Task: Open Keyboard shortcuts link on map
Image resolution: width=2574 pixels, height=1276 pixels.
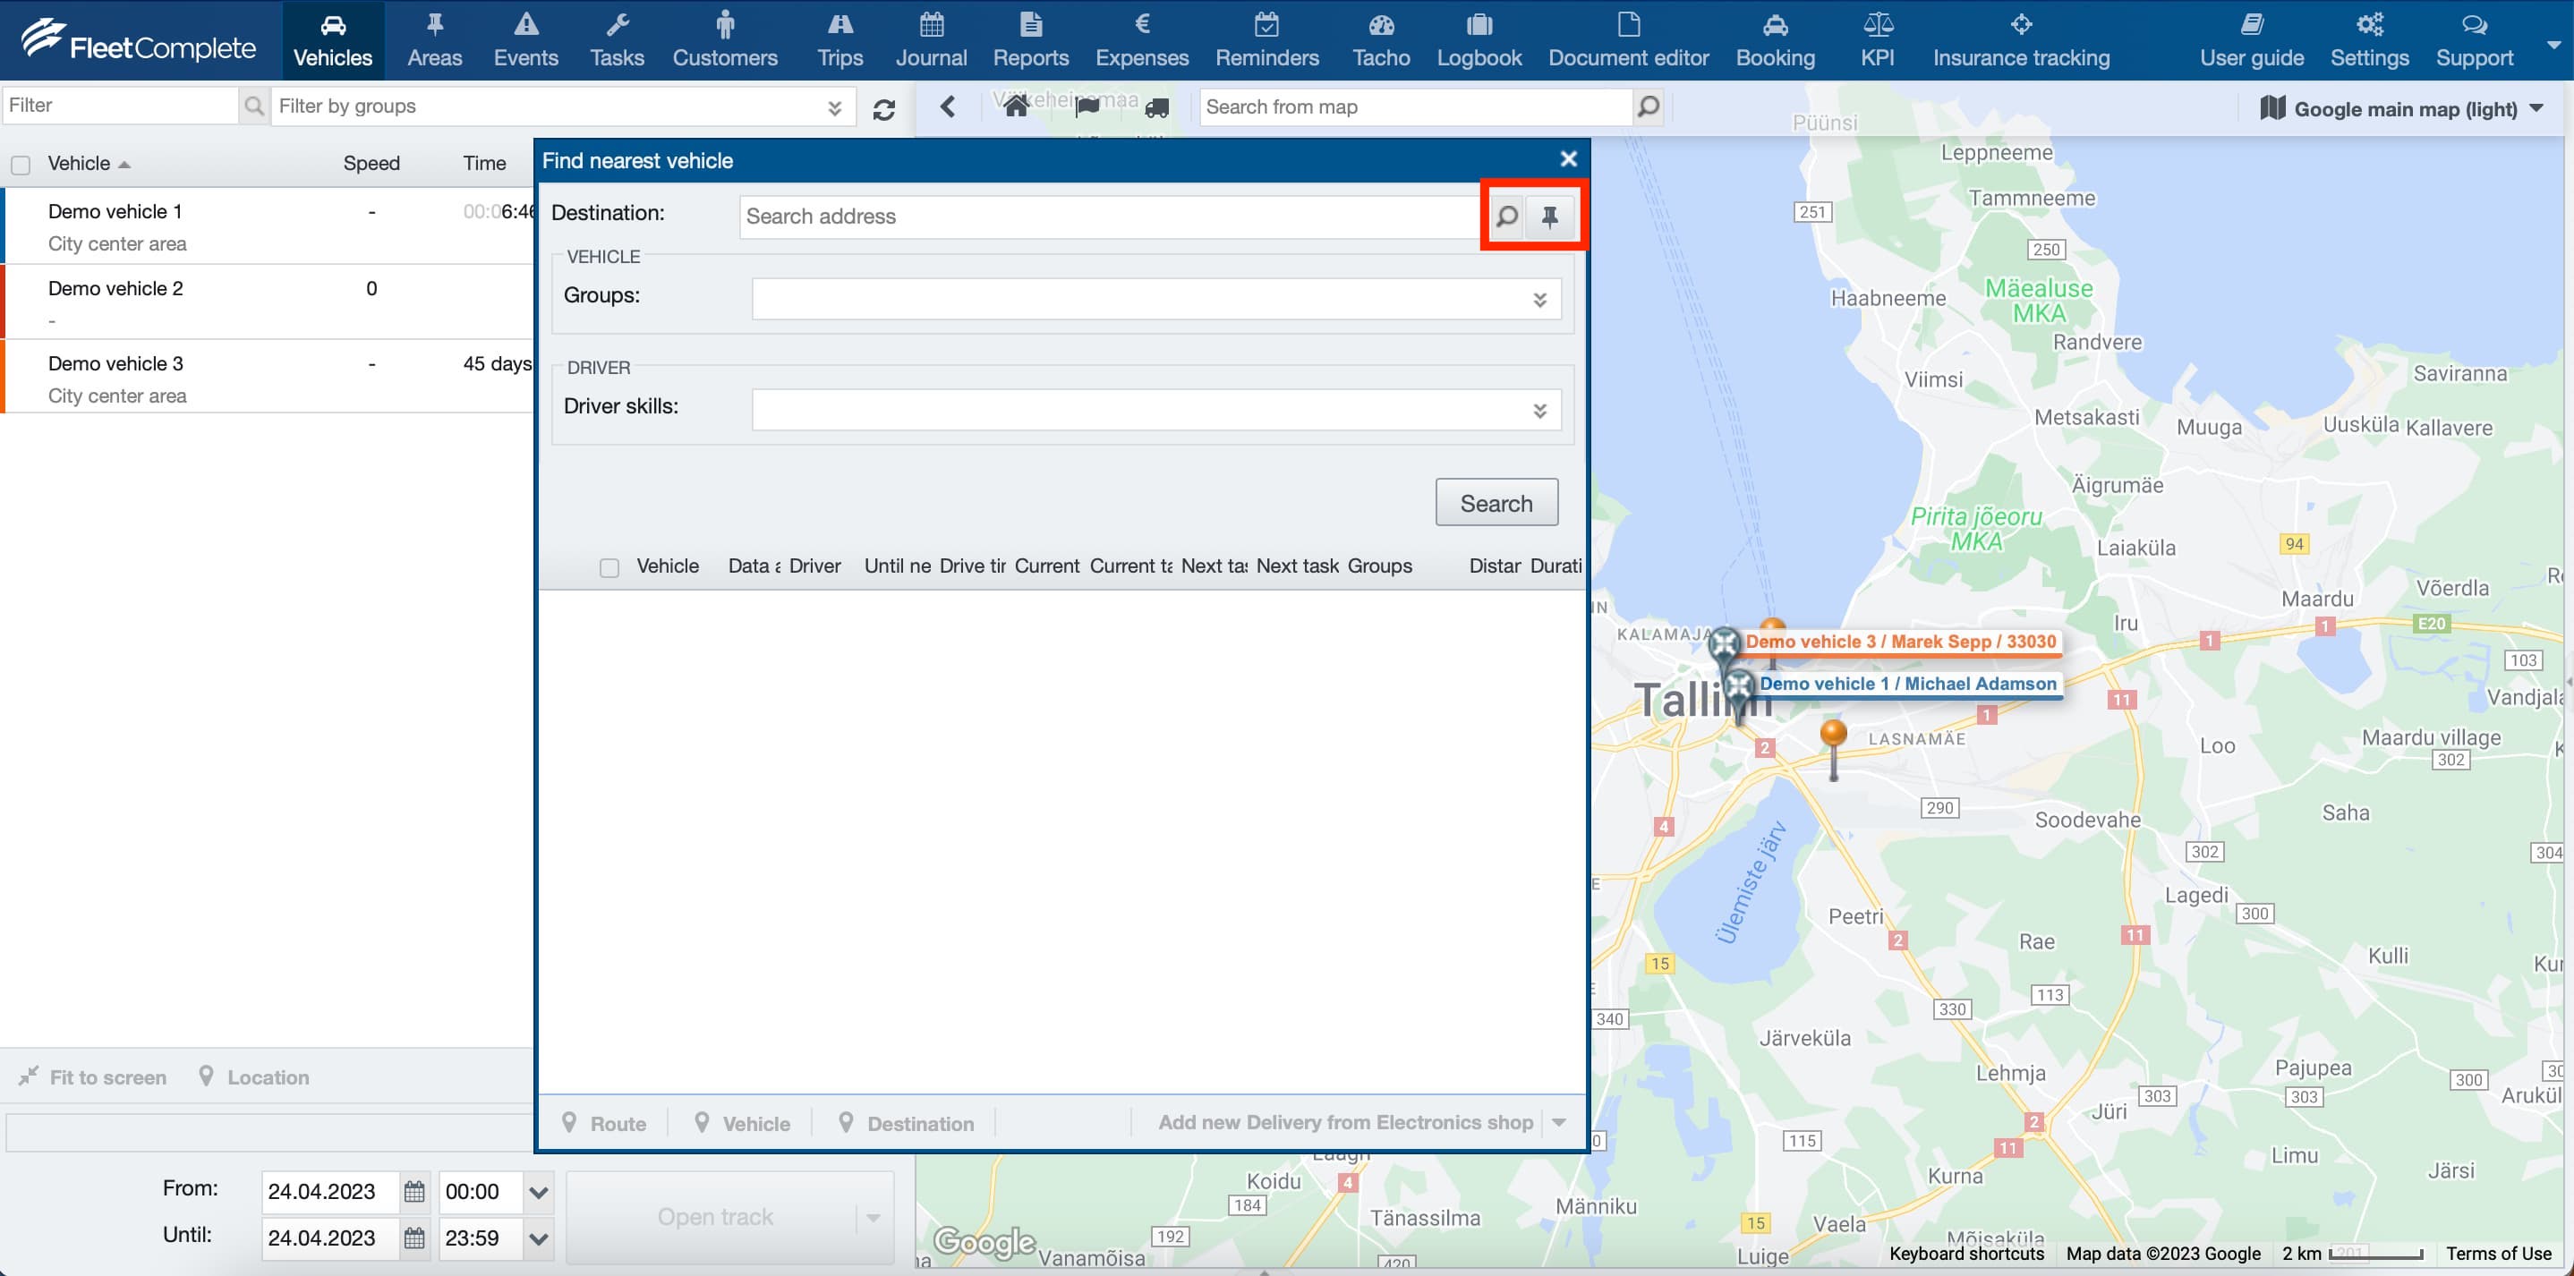Action: pyautogui.click(x=1965, y=1253)
